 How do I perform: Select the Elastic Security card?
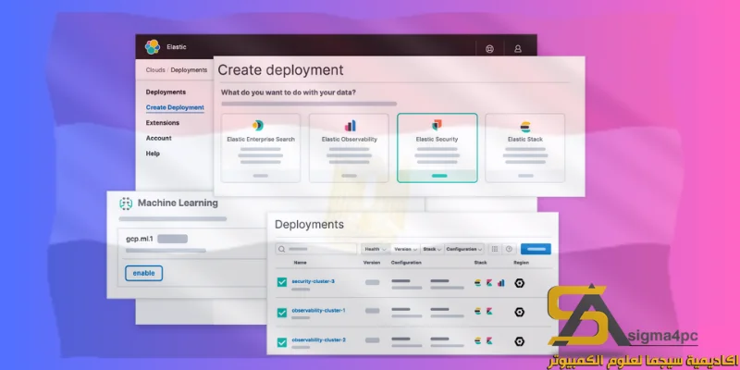pyautogui.click(x=437, y=148)
